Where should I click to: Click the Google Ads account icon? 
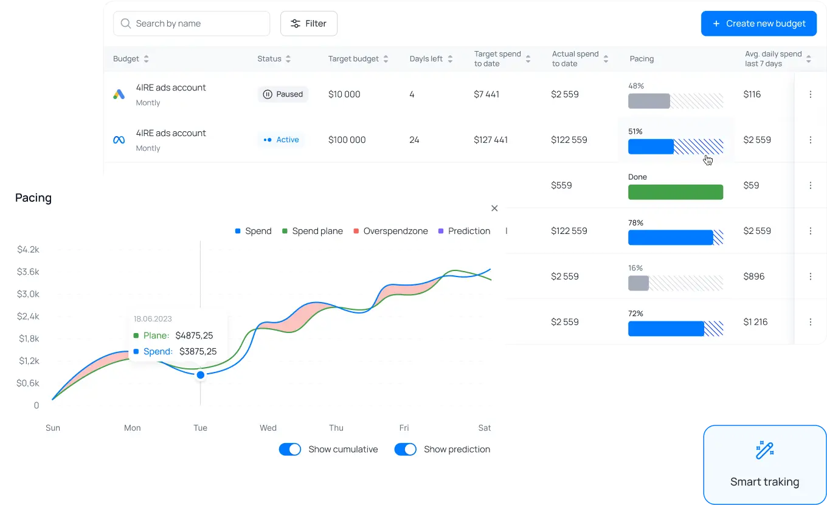pos(119,94)
